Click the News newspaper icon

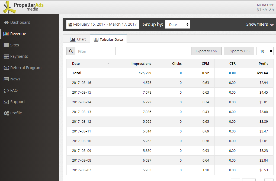pos(6,79)
